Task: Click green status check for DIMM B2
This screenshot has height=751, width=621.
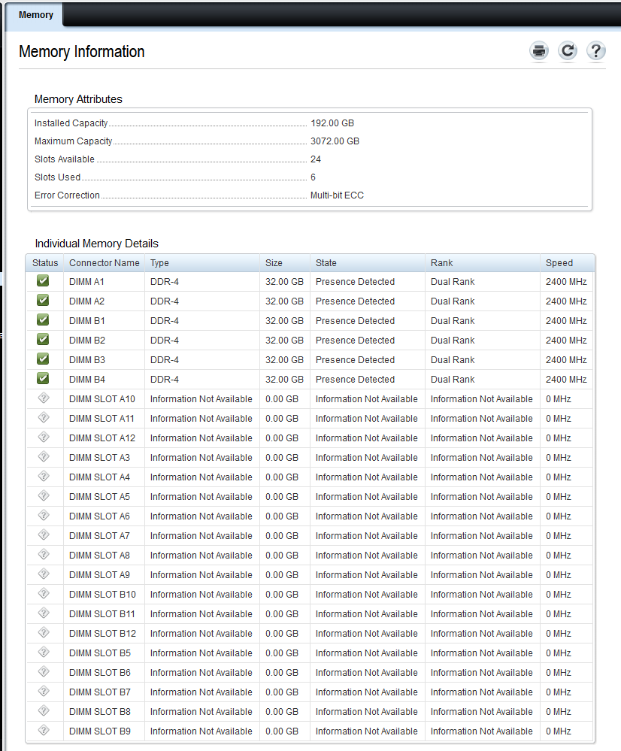Action: 43,340
